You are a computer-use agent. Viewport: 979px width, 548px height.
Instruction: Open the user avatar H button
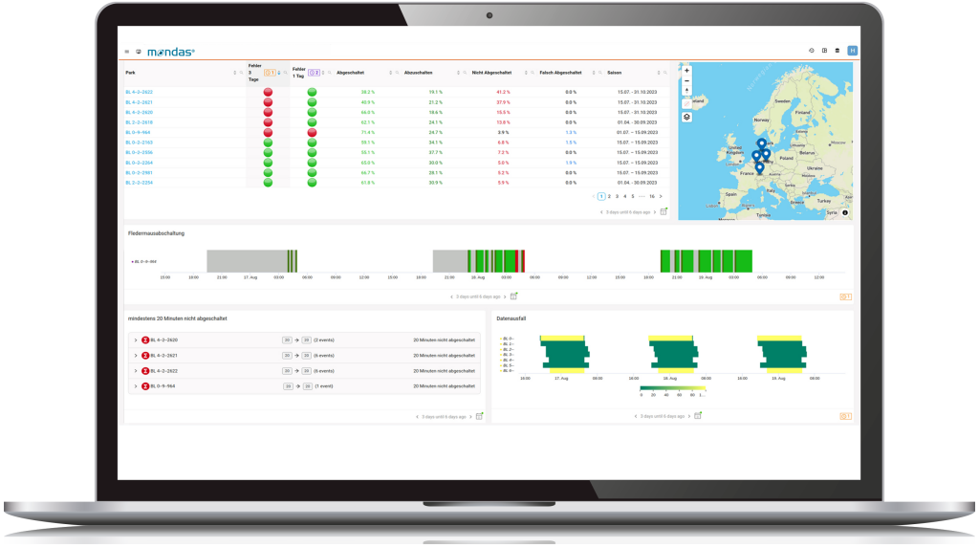click(852, 51)
